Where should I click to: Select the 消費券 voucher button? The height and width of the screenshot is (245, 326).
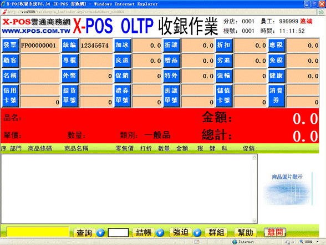(276, 96)
